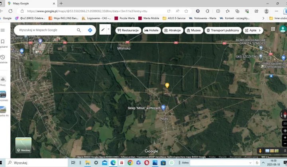Add this page to browser favorites star
Screen dimensions: 287x167
(x=186, y=11)
